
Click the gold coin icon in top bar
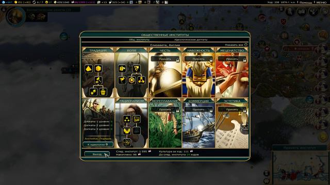tap(15, 2)
